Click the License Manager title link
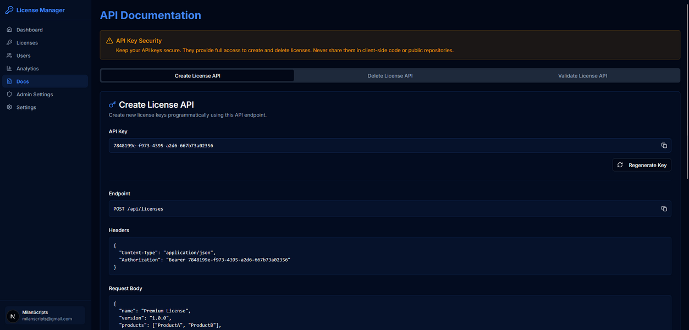Image resolution: width=689 pixels, height=330 pixels. (x=41, y=10)
